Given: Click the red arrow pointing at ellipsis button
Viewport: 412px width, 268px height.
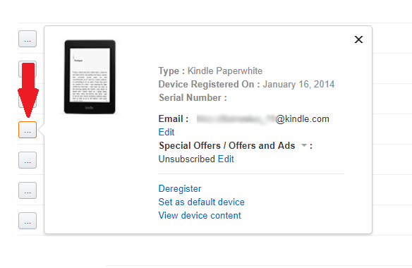Looking at the screenshot, I should (28, 90).
